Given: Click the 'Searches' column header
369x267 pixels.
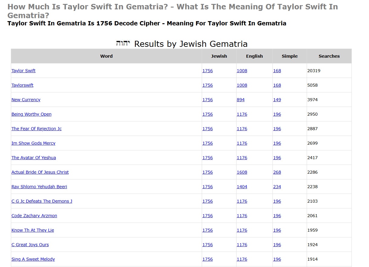Looking at the screenshot, I should coord(329,56).
